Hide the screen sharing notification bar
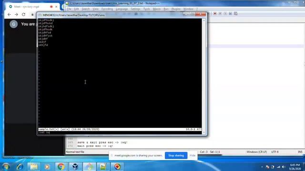This screenshot has height=171, width=305. [193, 155]
